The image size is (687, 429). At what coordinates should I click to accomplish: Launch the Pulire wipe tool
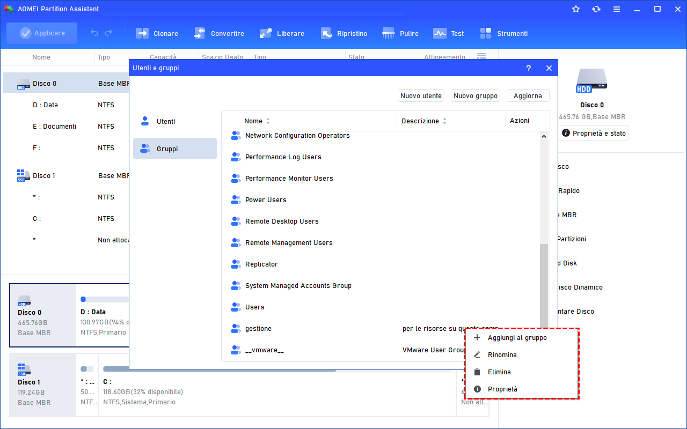point(400,33)
